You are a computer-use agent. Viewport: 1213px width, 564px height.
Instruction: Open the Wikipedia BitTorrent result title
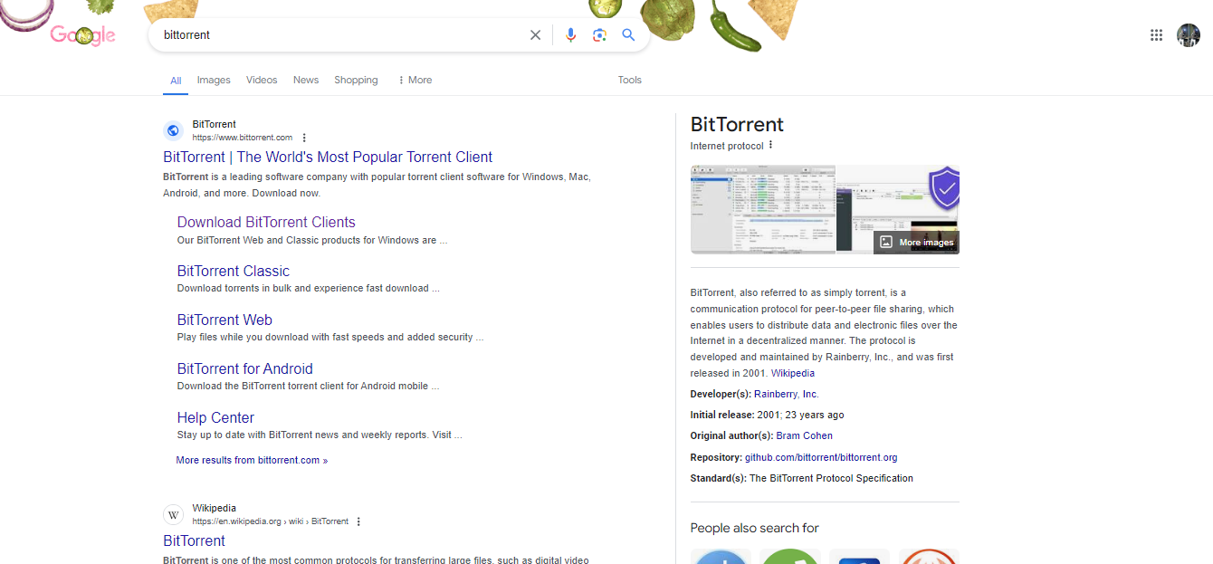click(x=194, y=540)
